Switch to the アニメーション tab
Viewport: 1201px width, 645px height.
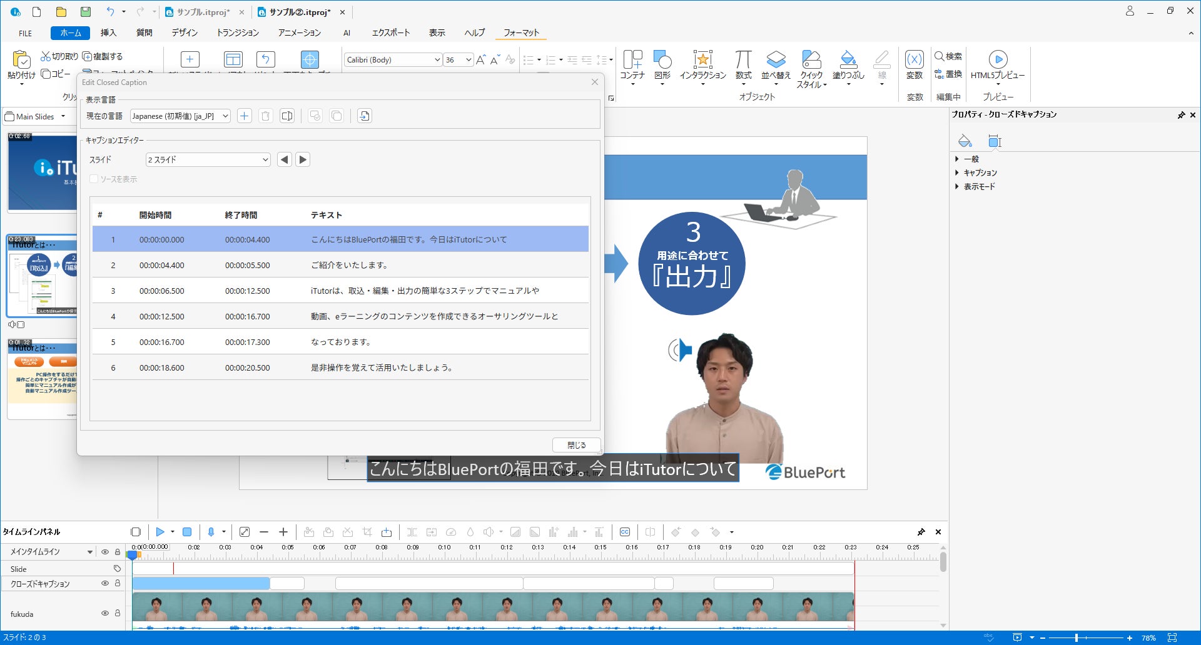pyautogui.click(x=299, y=32)
